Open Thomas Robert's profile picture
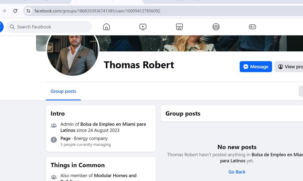 [73, 54]
